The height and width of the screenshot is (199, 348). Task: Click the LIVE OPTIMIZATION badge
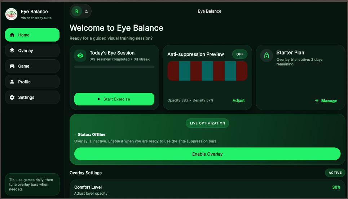click(207, 123)
